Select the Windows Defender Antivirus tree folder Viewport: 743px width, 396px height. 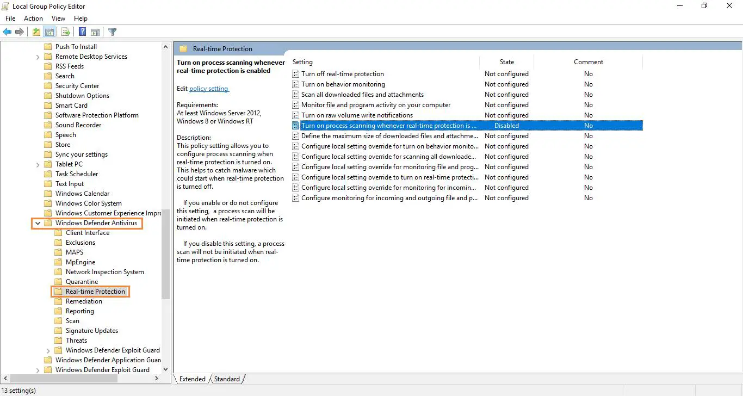pos(96,223)
